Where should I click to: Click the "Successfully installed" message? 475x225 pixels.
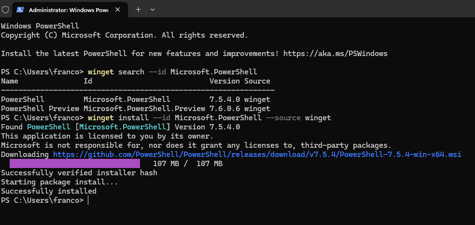(x=49, y=191)
